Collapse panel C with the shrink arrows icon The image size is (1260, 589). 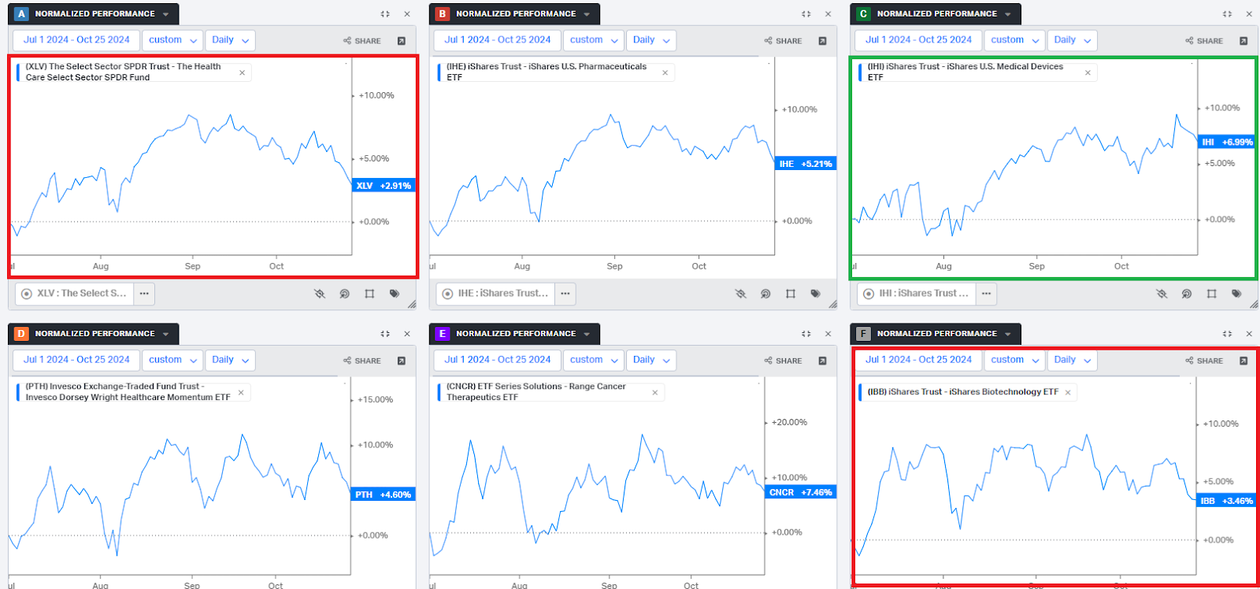click(x=1228, y=14)
